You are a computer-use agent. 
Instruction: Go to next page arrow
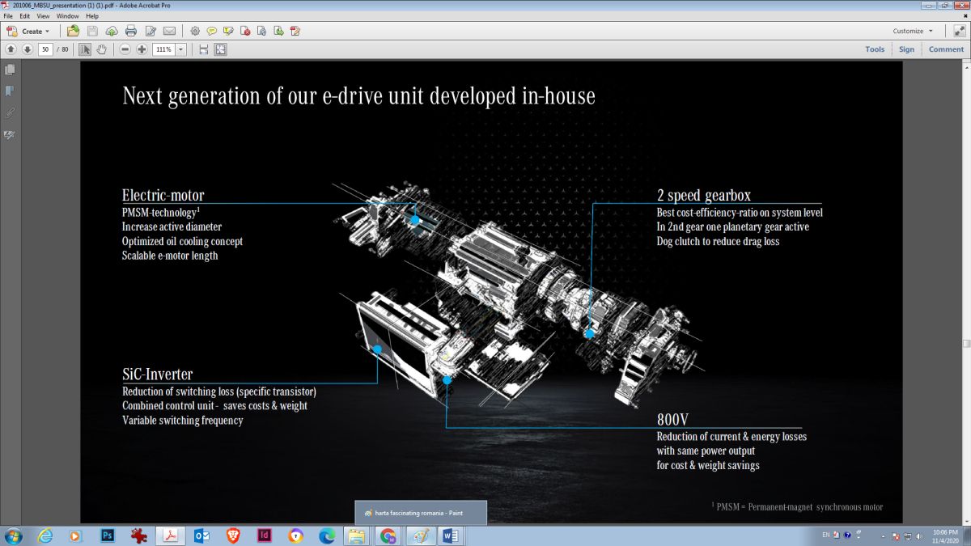coord(27,49)
